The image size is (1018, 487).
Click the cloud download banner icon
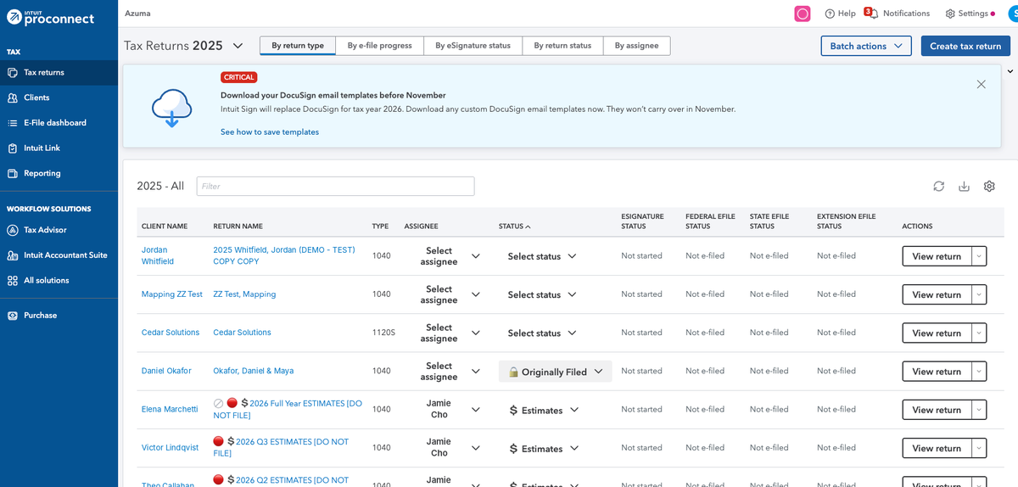[171, 109]
